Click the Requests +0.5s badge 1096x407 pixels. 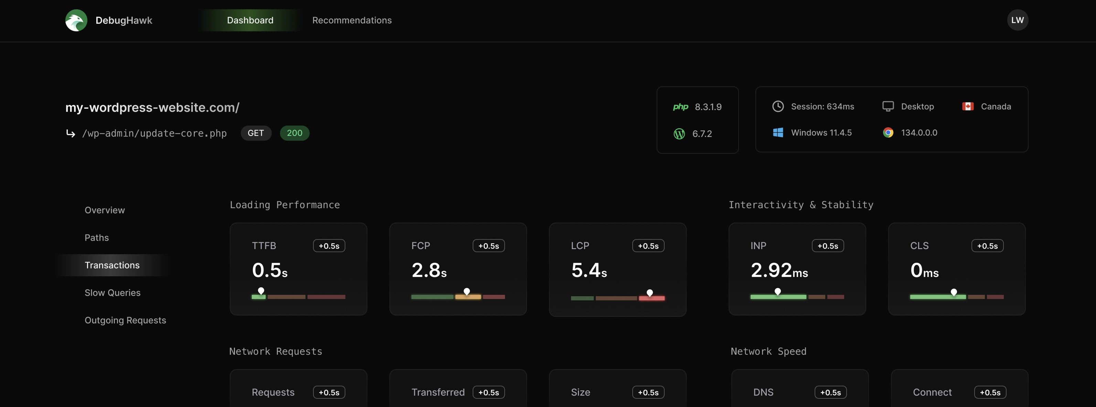[x=329, y=392]
